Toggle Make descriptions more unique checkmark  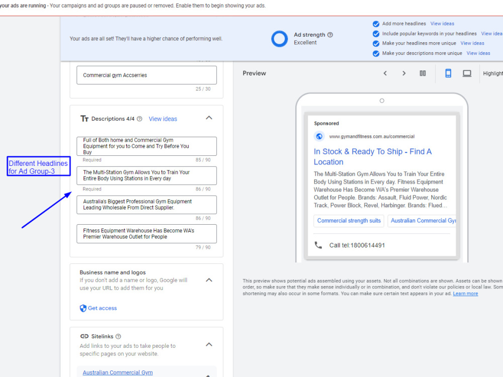pyautogui.click(x=376, y=54)
